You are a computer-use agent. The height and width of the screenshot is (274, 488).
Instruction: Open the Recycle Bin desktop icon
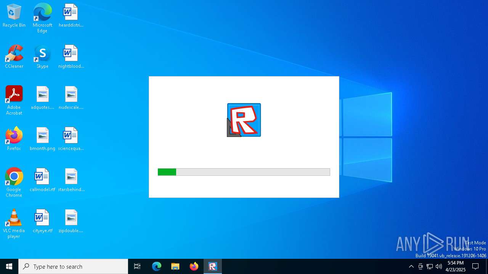[x=14, y=16]
